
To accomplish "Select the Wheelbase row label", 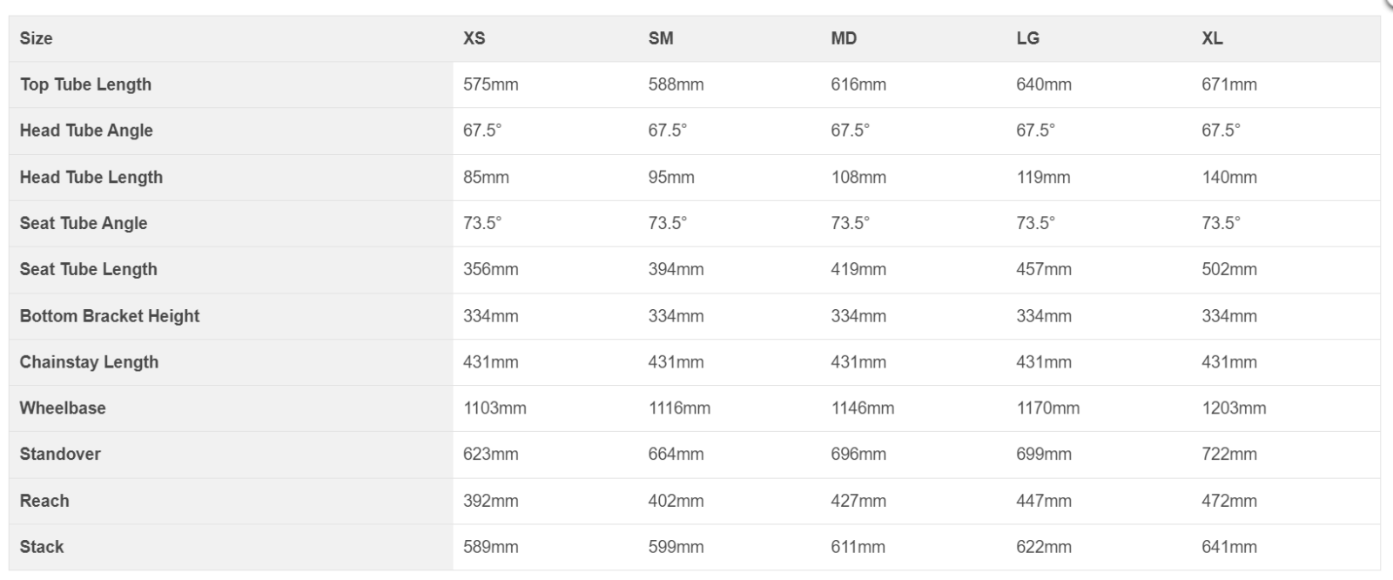I will (x=63, y=408).
